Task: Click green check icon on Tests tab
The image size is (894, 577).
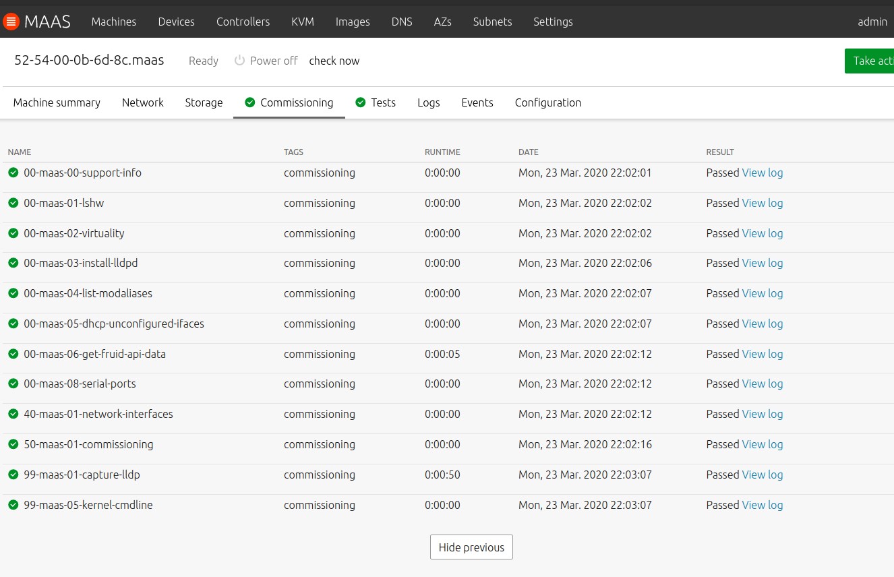Action: [361, 102]
